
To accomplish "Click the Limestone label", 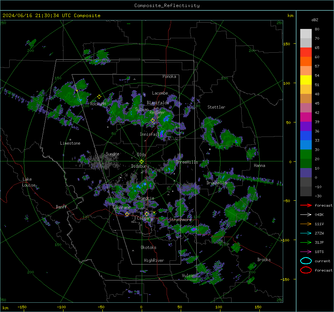I will (x=70, y=143).
